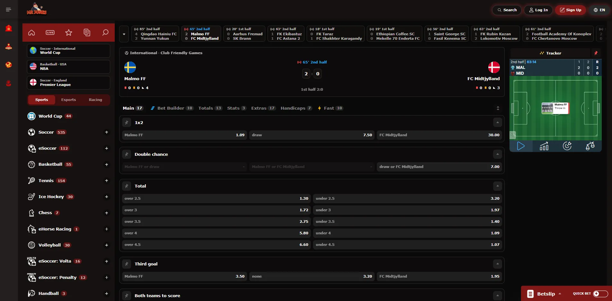Viewport: 612px width, 301px height.
Task: Bet on Malmo FF at 1.09
Action: [x=185, y=135]
